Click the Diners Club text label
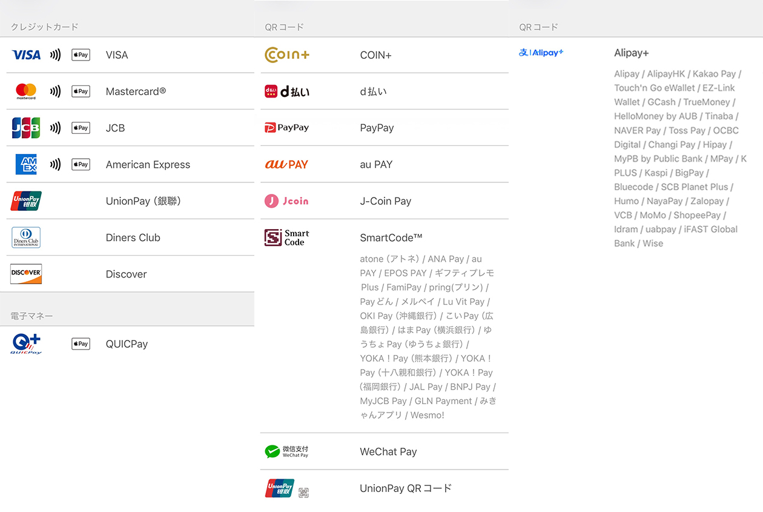763x512 pixels. 133,238
